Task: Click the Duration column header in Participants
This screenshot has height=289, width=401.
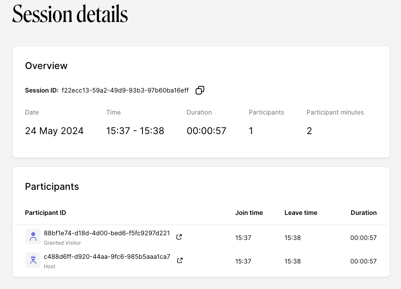Action: (x=363, y=213)
